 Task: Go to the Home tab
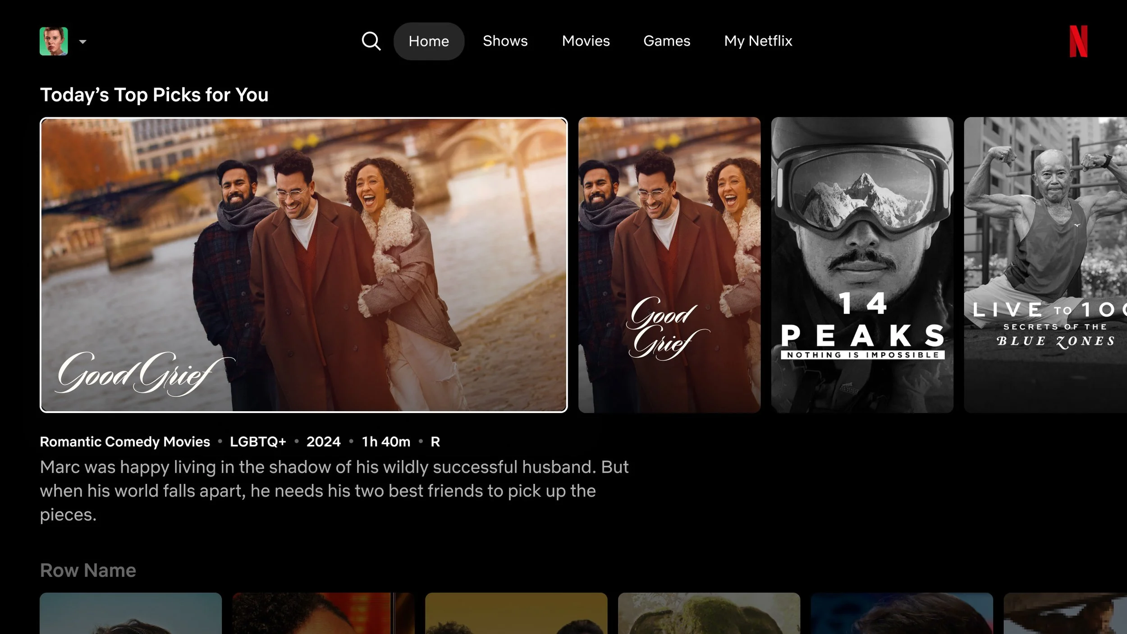point(429,41)
